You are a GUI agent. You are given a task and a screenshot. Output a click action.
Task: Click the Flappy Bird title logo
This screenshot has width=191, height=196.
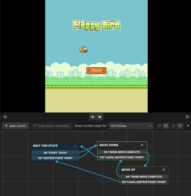(x=96, y=26)
